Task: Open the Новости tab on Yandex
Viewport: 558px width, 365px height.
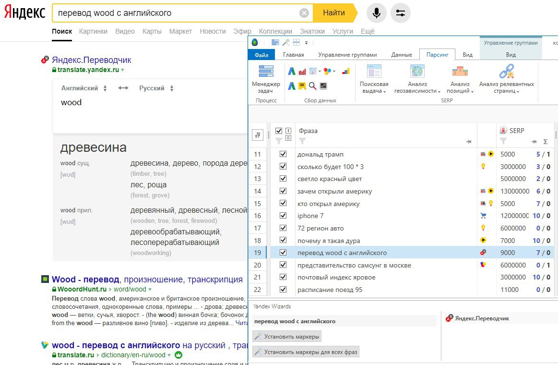Action: [x=213, y=31]
